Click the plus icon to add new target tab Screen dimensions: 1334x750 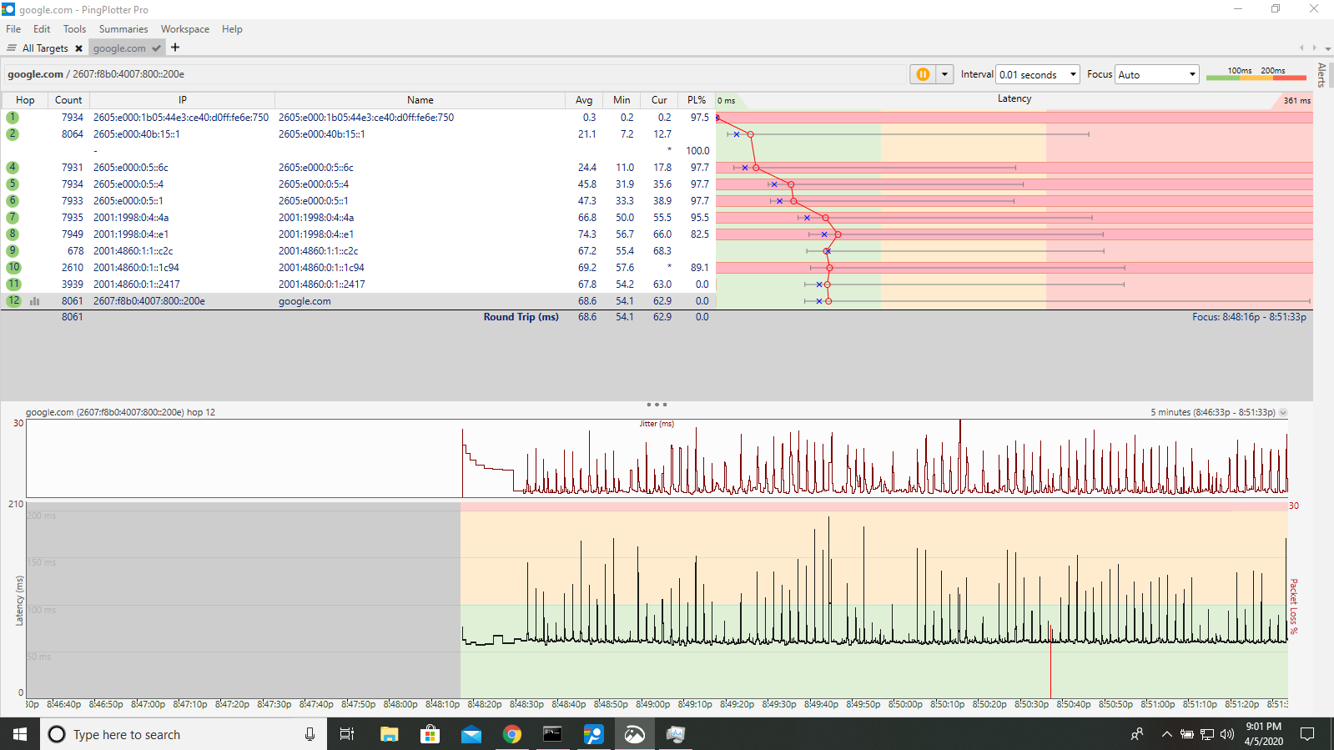pyautogui.click(x=175, y=48)
